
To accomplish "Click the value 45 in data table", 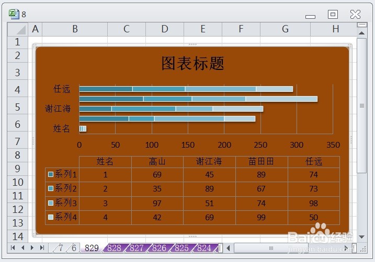I will [x=209, y=175].
